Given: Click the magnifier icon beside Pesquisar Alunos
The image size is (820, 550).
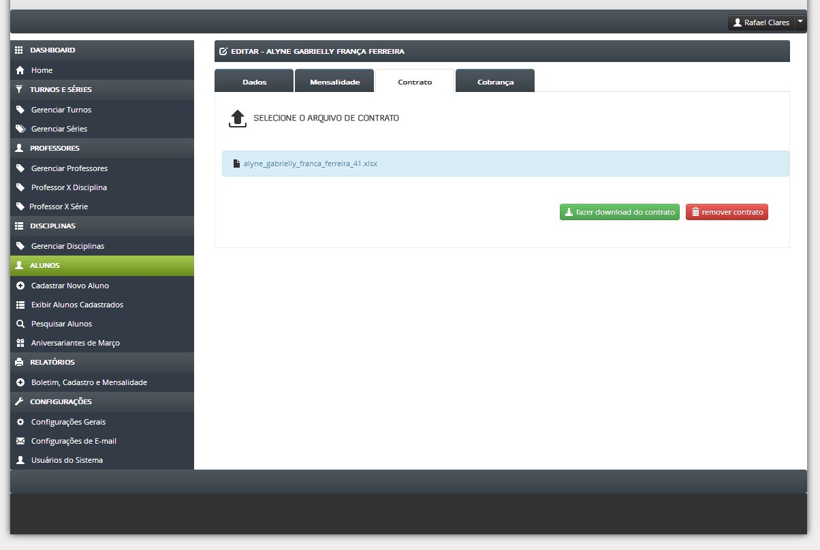Looking at the screenshot, I should [20, 324].
